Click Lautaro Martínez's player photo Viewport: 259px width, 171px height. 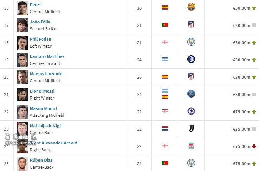[x=22, y=60]
